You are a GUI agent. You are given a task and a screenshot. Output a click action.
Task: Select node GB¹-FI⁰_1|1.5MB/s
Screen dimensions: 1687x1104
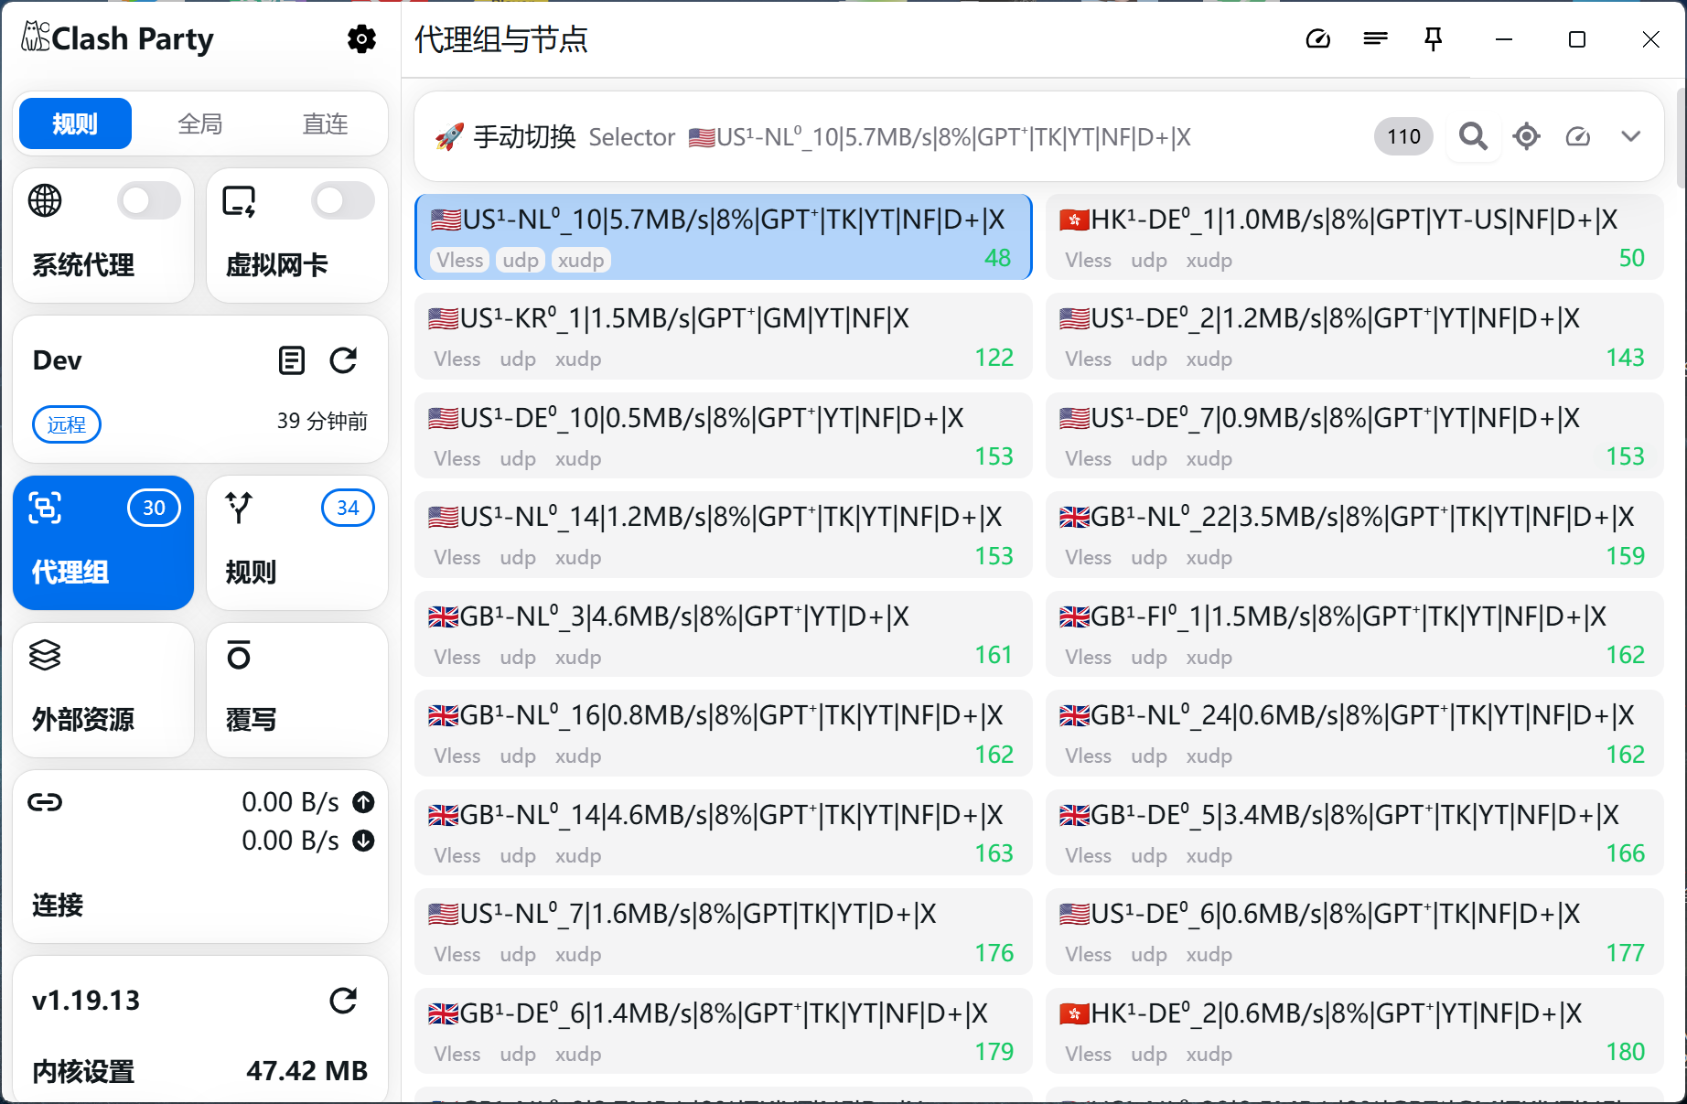[1354, 634]
